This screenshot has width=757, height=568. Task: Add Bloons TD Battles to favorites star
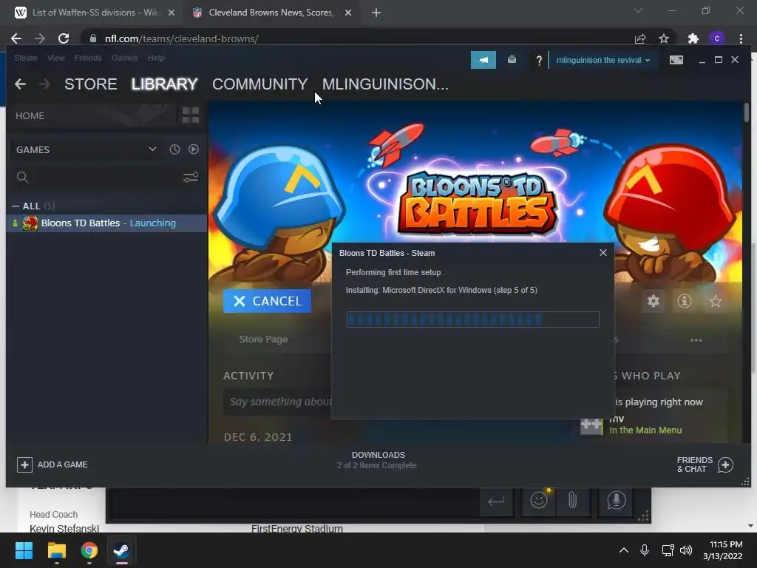pos(716,302)
